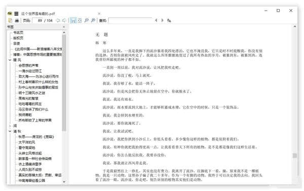Click the zoom out magnifier icon

87,20
